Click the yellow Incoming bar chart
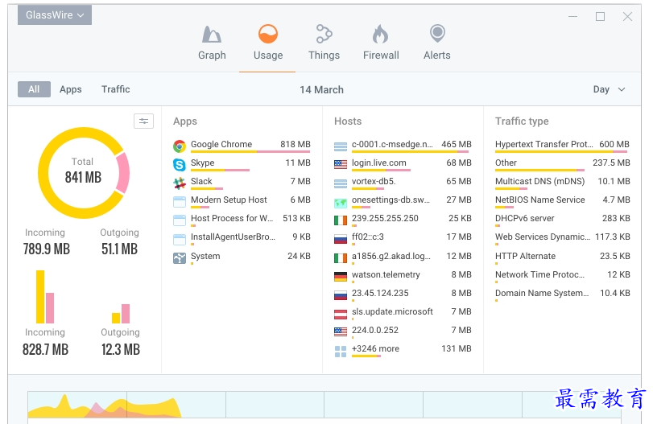The width and height of the screenshot is (653, 424). (x=40, y=297)
